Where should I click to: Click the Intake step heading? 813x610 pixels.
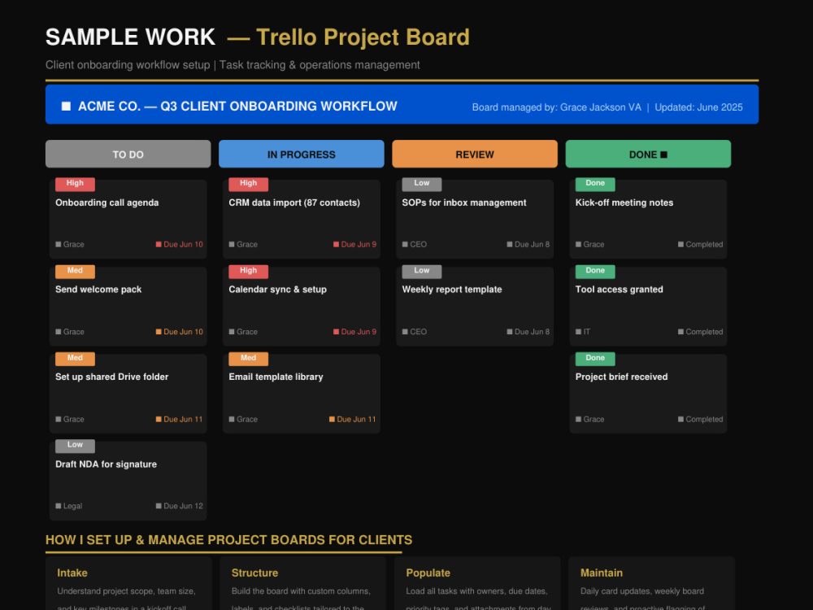tap(72, 573)
